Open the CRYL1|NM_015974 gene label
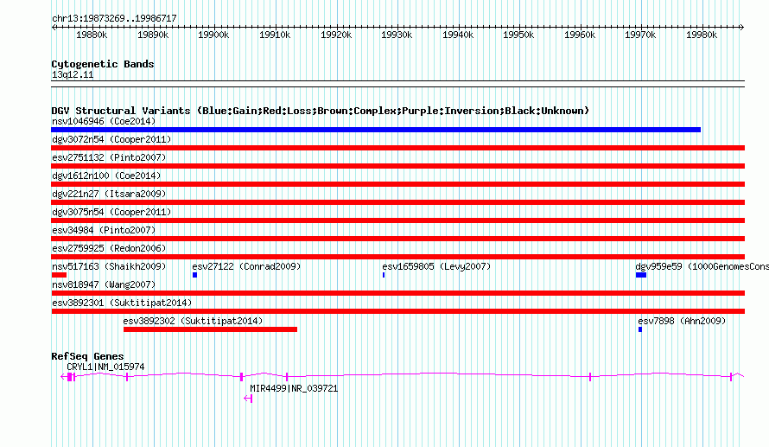The height and width of the screenshot is (447, 769). point(105,367)
